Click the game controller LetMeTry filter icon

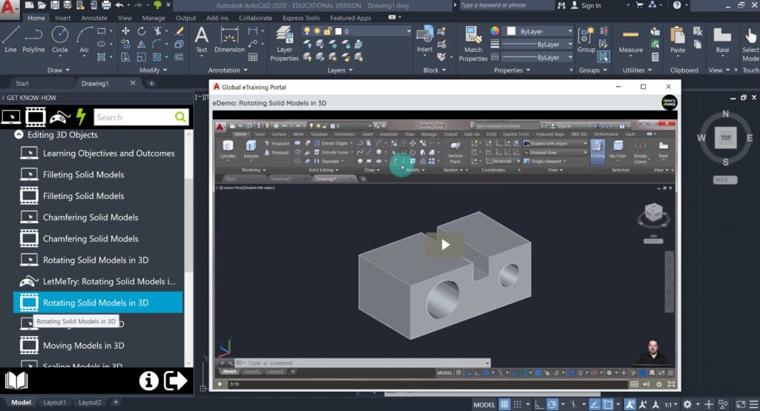(59, 116)
